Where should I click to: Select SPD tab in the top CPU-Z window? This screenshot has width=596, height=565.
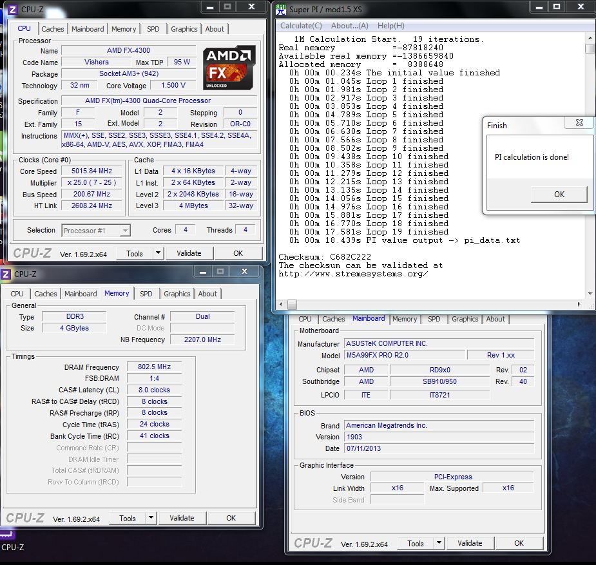pos(153,29)
